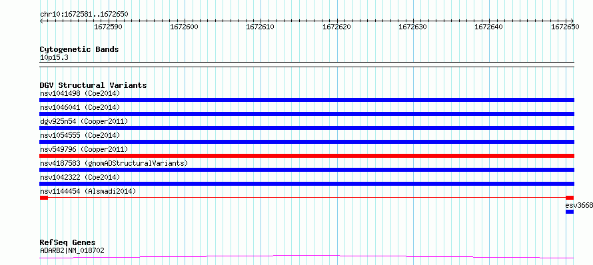Screen dimensions: 593x265
Task: Select the small blue esv3668 bar
Action: [570, 212]
